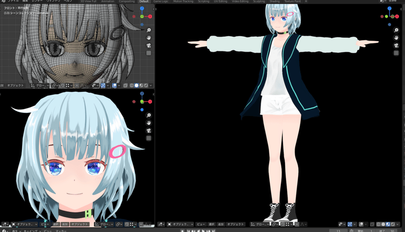This screenshot has width=405, height=232.
Task: Open pivot point dropdown in right viewport
Action: pos(275,224)
